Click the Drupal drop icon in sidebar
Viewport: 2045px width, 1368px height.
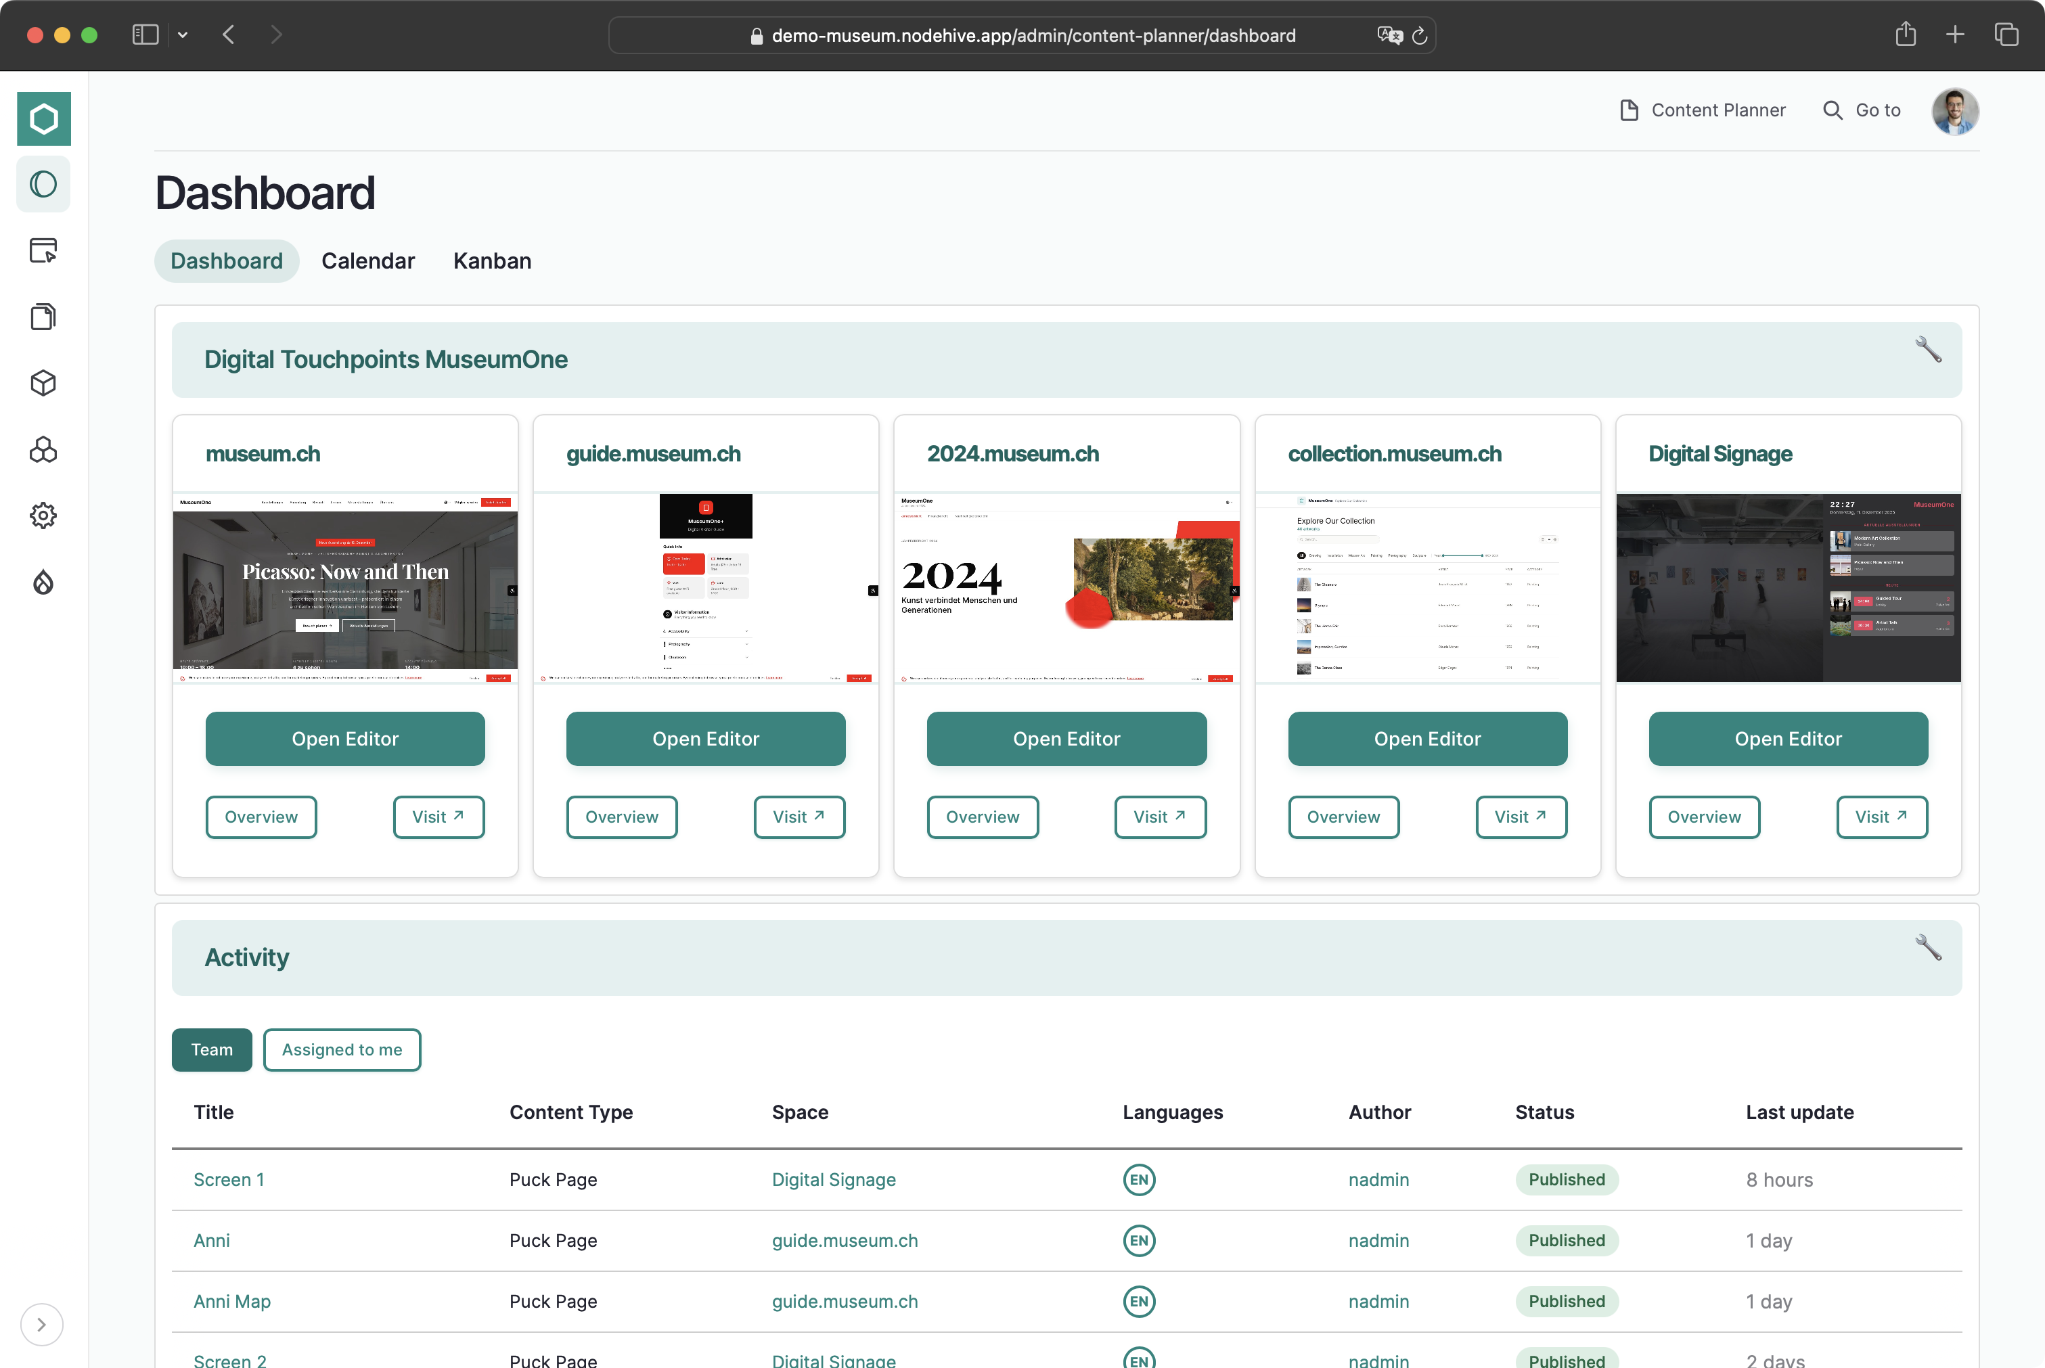coord(43,582)
